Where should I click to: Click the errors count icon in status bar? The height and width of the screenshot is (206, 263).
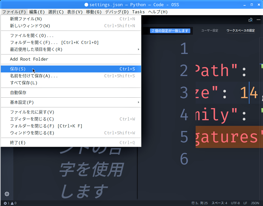coord(5,203)
